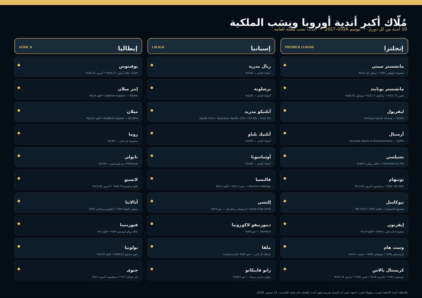The image size is (422, 298).
Task: Click the ديبورتيفو لاكورونيا club name
Action: click(251, 225)
